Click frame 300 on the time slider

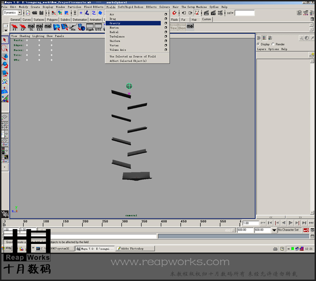122,223
